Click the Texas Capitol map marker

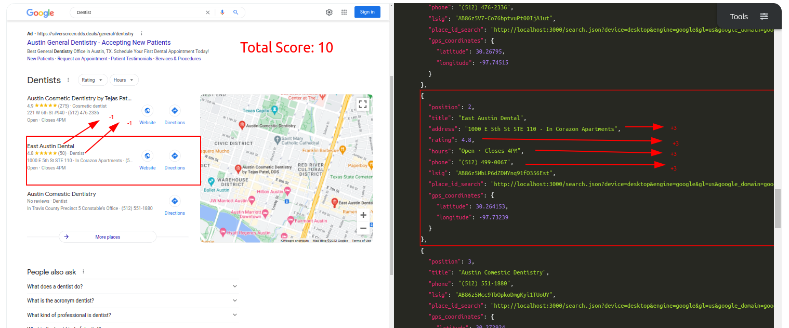click(274, 110)
